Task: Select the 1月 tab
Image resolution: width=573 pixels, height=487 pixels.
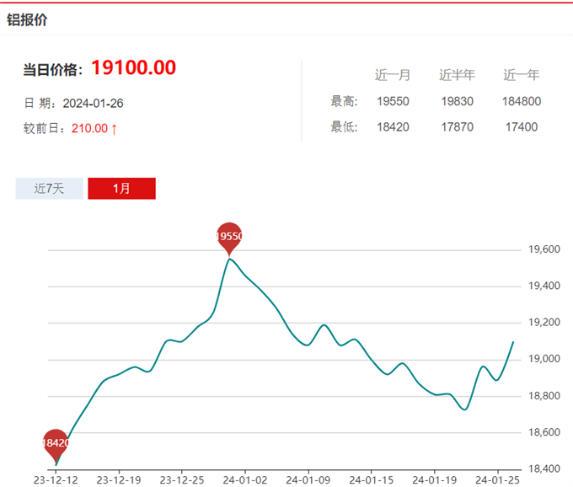Action: 121,189
